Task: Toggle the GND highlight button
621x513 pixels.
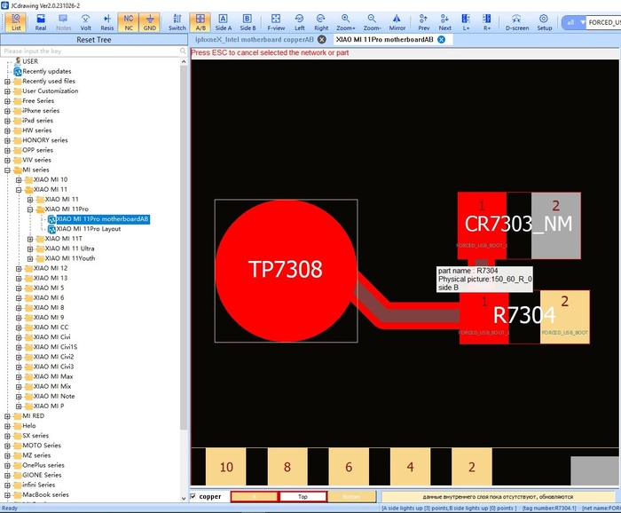Action: [151, 21]
